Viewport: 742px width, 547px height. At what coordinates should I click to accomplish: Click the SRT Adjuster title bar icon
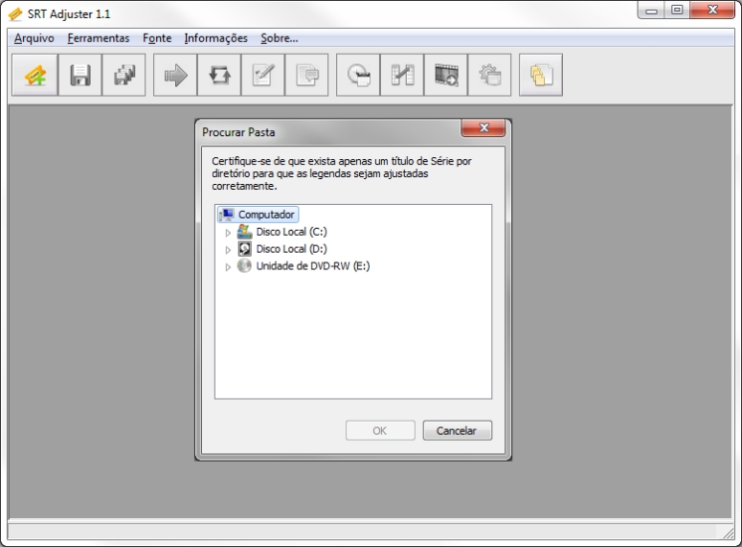click(x=15, y=14)
